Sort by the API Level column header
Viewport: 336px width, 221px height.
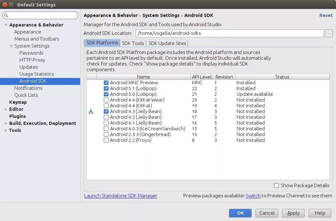pyautogui.click(x=202, y=77)
